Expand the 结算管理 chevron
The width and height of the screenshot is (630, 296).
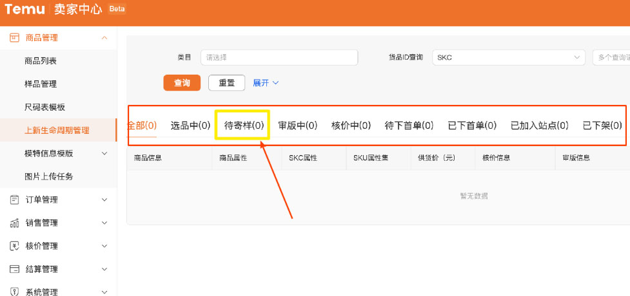coord(104,269)
